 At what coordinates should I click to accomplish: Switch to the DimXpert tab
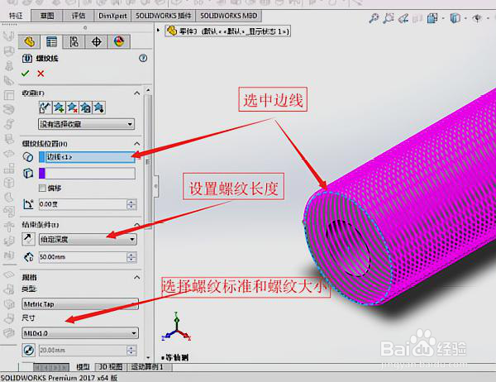point(112,16)
